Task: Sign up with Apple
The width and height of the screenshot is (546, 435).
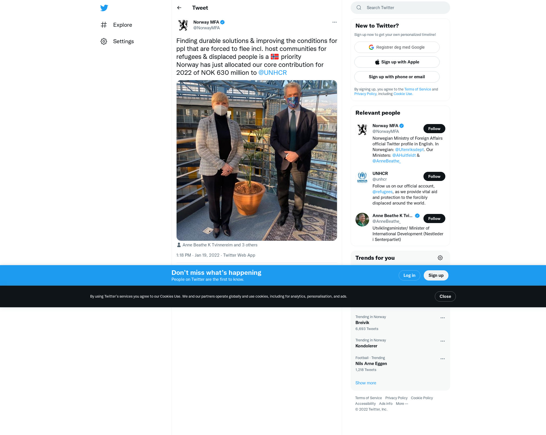Action: (397, 62)
